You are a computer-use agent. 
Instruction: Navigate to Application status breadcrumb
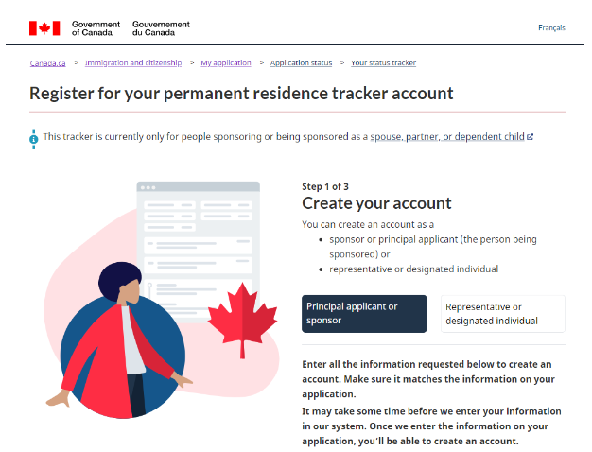point(302,62)
